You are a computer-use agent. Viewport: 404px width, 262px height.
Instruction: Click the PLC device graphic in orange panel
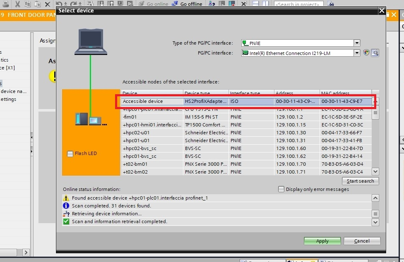click(88, 119)
